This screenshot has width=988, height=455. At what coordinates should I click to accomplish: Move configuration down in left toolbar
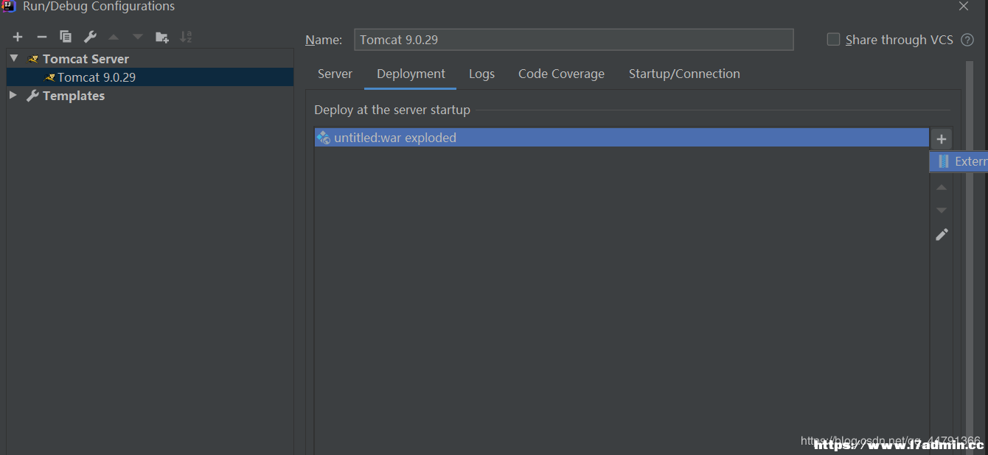138,37
